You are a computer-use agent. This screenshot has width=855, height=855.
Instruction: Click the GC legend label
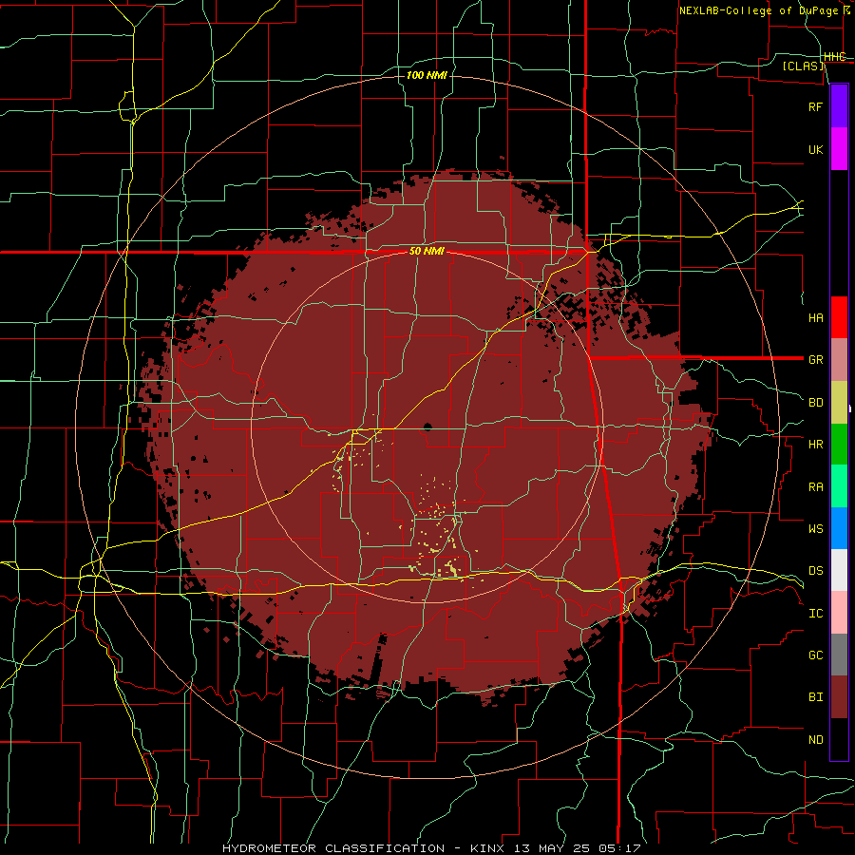point(815,655)
